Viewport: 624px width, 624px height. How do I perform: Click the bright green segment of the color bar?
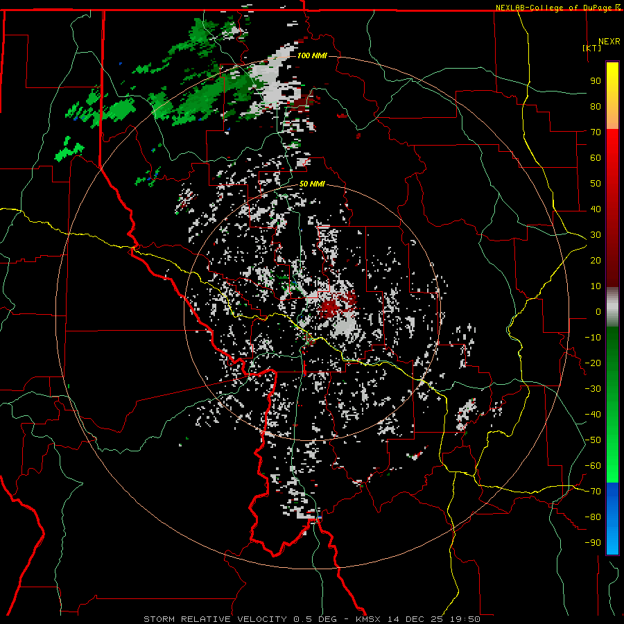612,469
